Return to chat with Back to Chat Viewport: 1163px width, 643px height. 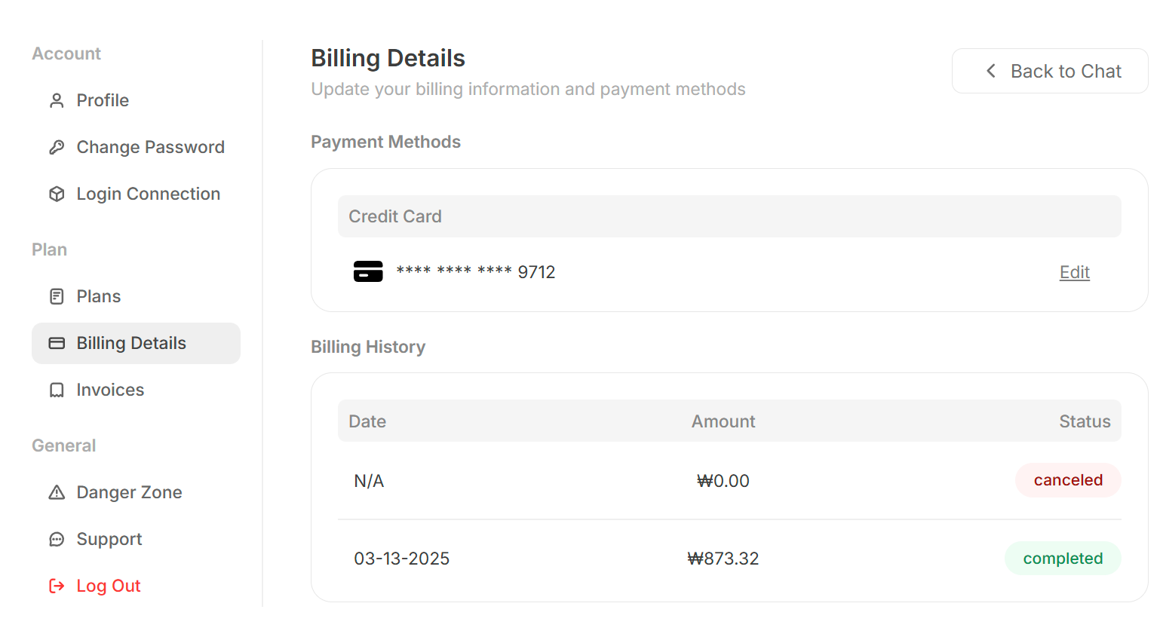point(1050,71)
